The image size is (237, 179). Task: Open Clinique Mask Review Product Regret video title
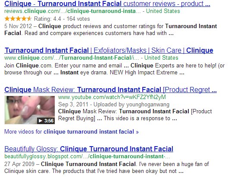[110, 89]
